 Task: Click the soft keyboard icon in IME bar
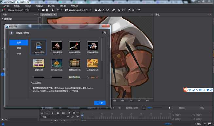(201, 90)
